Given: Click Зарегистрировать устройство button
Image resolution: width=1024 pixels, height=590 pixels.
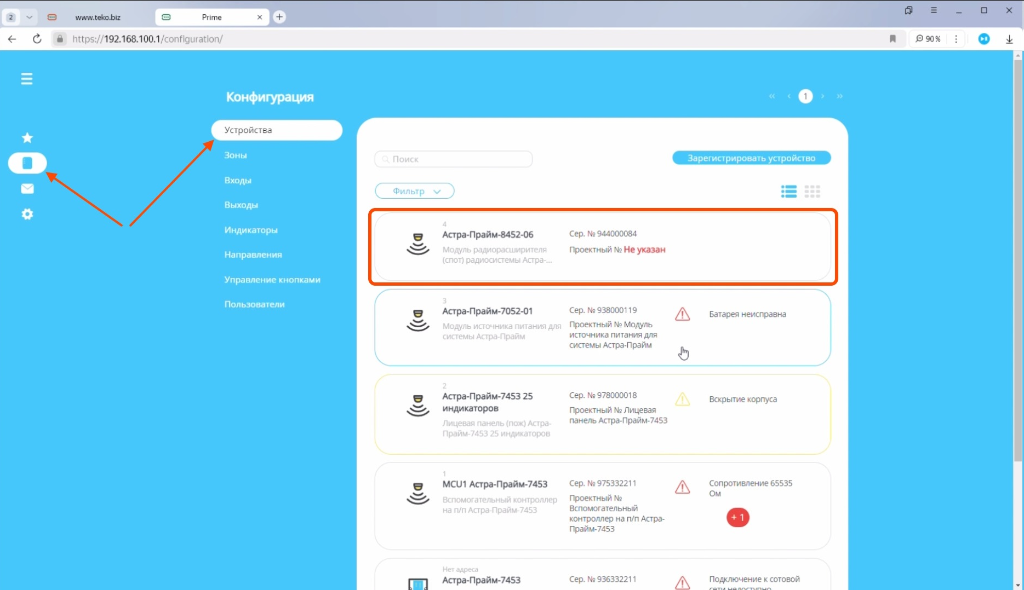Looking at the screenshot, I should click(752, 158).
